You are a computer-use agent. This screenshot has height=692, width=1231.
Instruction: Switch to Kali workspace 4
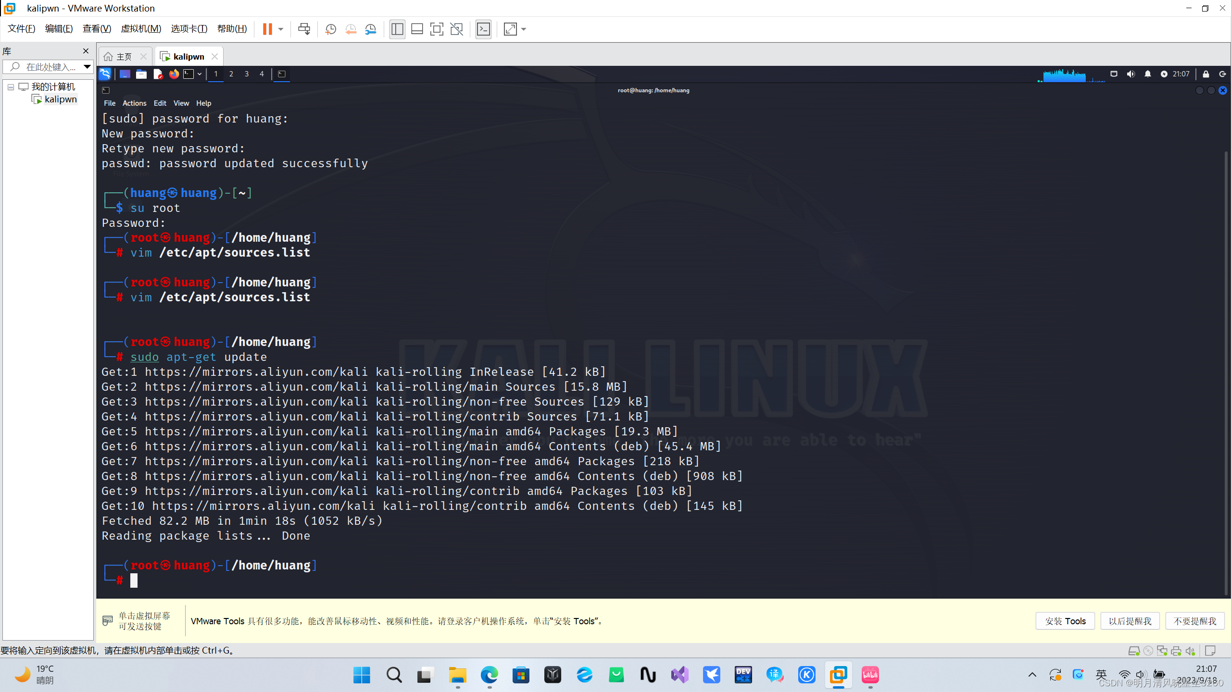click(x=262, y=74)
